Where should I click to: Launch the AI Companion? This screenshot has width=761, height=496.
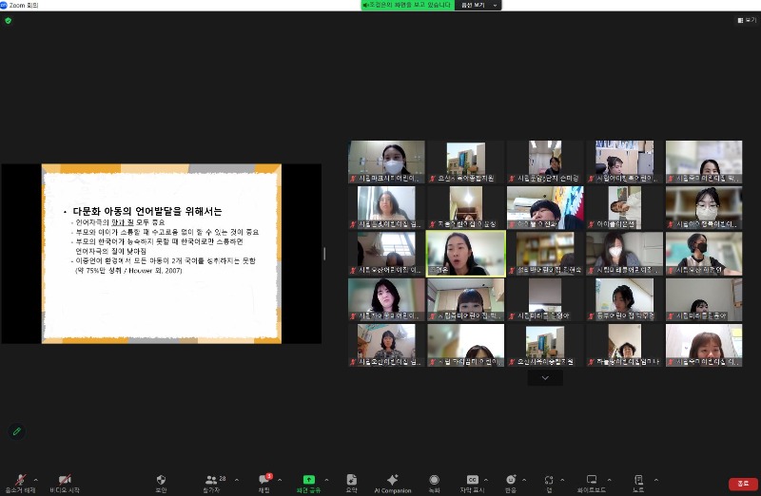tap(392, 481)
